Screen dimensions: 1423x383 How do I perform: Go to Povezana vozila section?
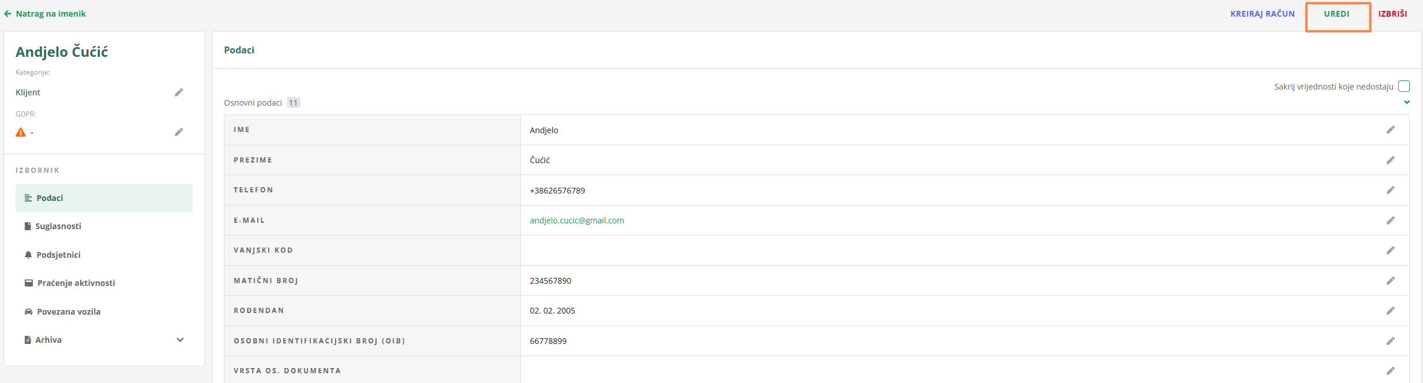point(69,312)
